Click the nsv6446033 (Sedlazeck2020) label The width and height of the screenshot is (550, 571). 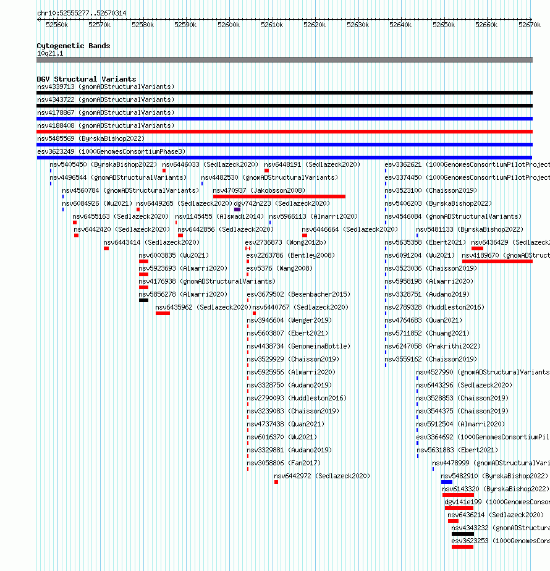coord(210,164)
